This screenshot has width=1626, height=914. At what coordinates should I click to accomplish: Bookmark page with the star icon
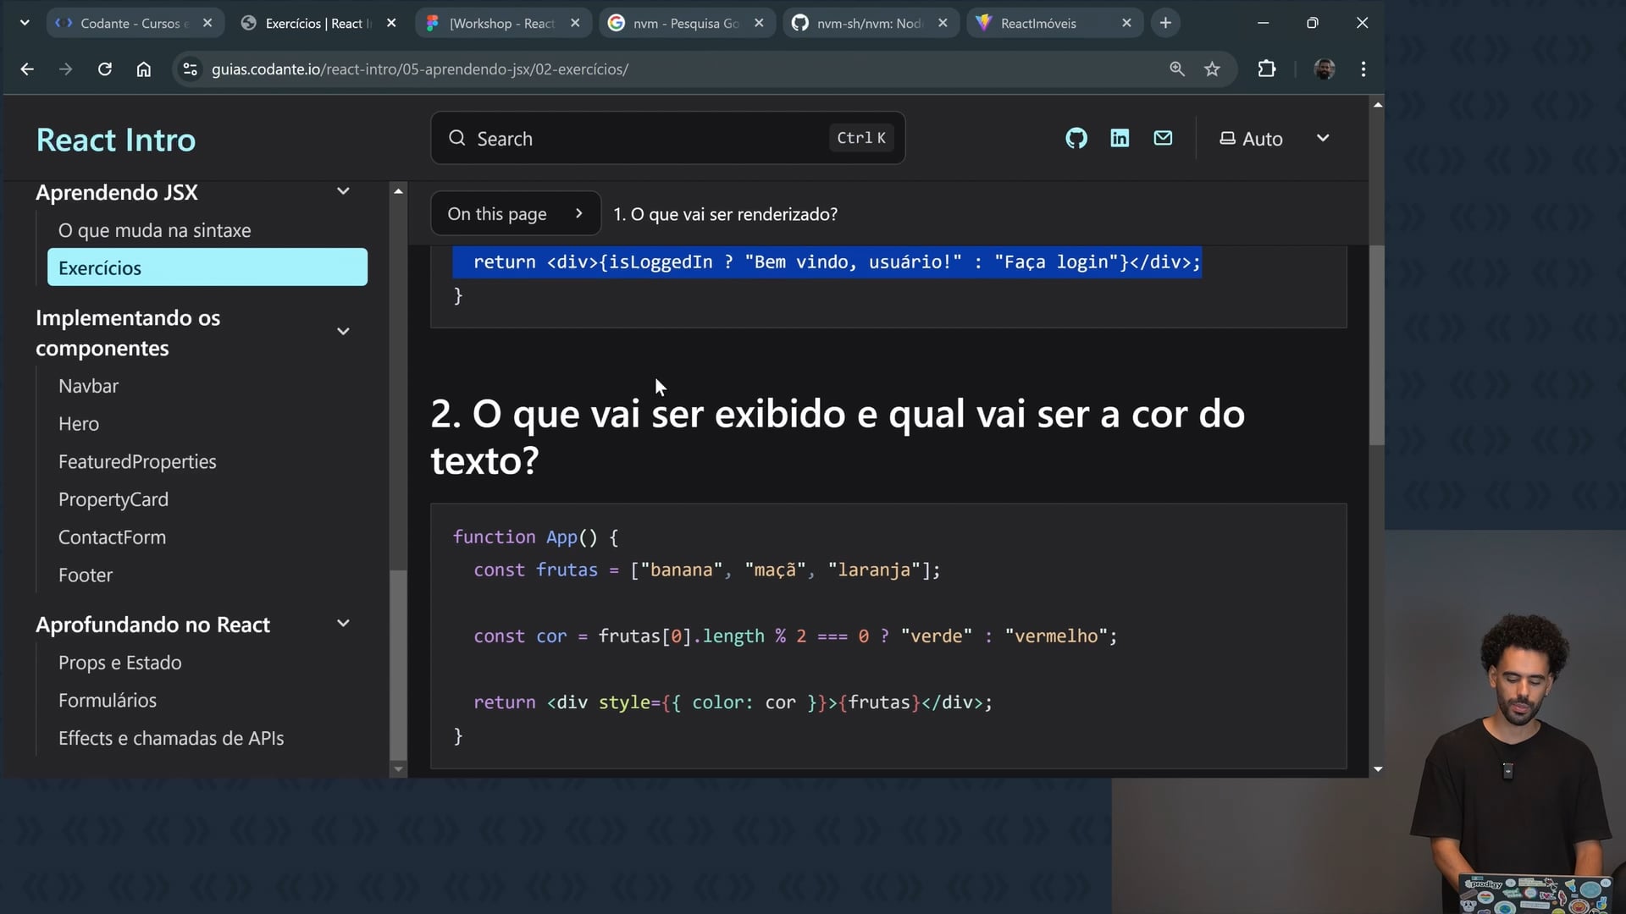coord(1212,69)
